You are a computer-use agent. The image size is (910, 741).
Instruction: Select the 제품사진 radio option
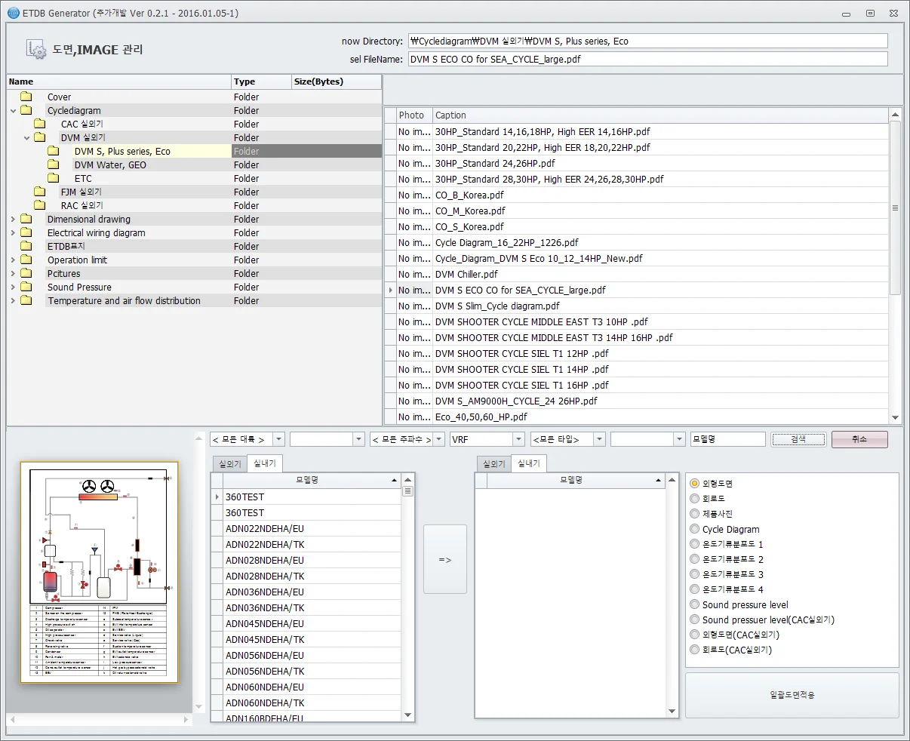(695, 513)
